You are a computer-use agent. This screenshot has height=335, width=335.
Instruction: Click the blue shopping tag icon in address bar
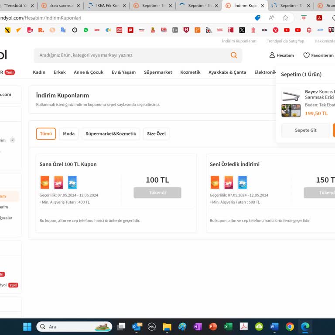click(x=258, y=18)
